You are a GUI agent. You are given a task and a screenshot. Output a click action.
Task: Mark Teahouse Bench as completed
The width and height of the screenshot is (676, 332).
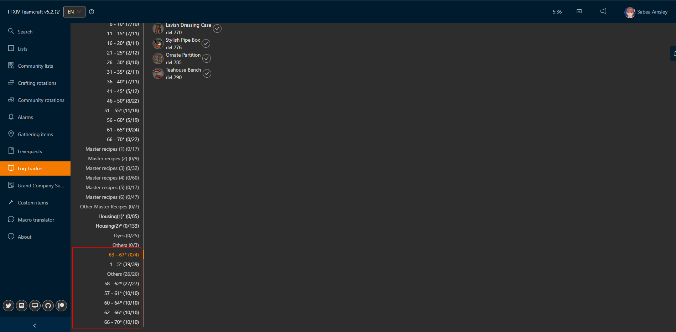point(207,73)
